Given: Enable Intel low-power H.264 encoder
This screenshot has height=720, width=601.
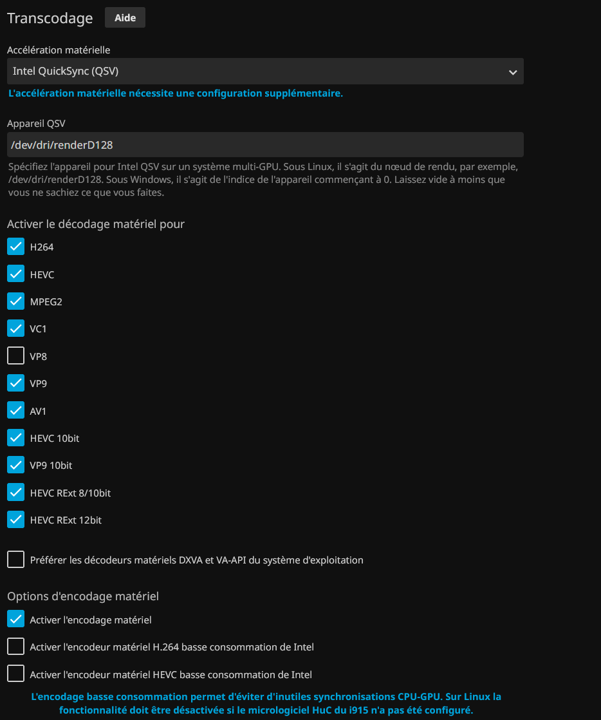Looking at the screenshot, I should coord(16,647).
